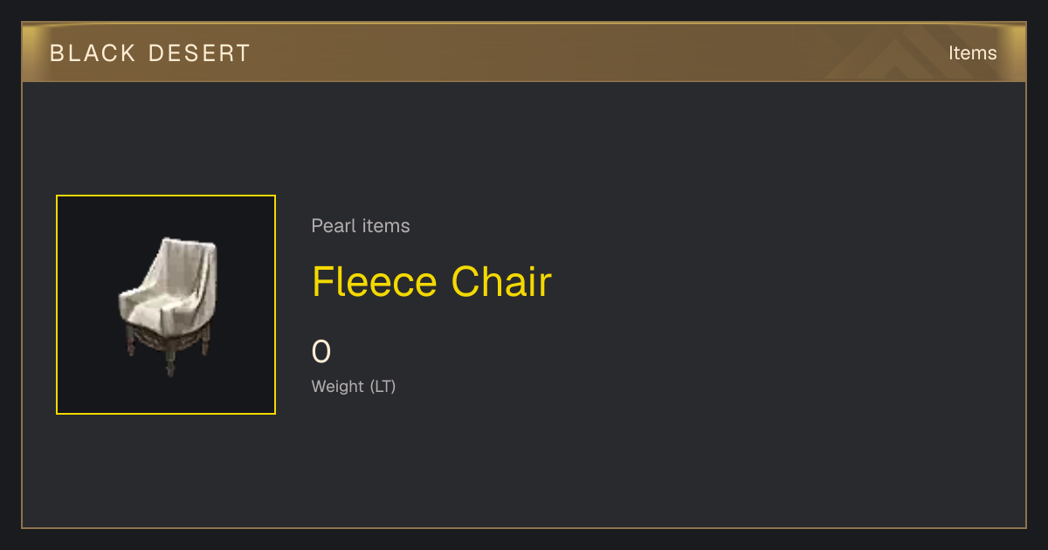The height and width of the screenshot is (550, 1048).
Task: Click the word BLACK in the logo
Action: (93, 53)
